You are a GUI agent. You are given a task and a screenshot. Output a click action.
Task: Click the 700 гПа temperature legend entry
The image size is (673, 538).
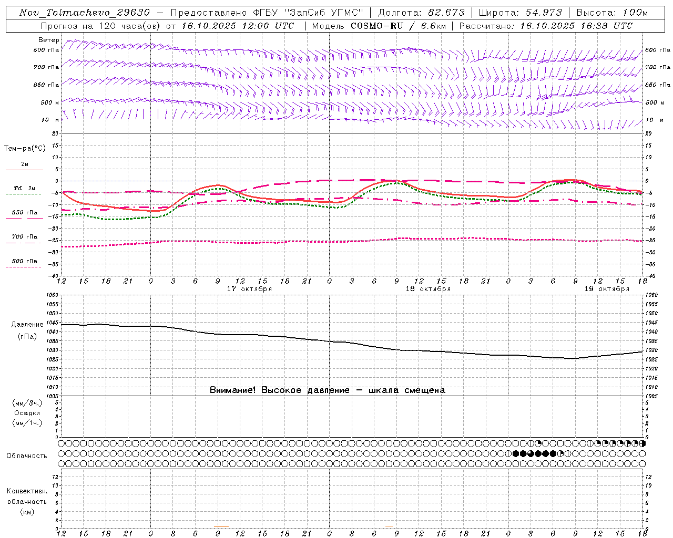(24, 237)
